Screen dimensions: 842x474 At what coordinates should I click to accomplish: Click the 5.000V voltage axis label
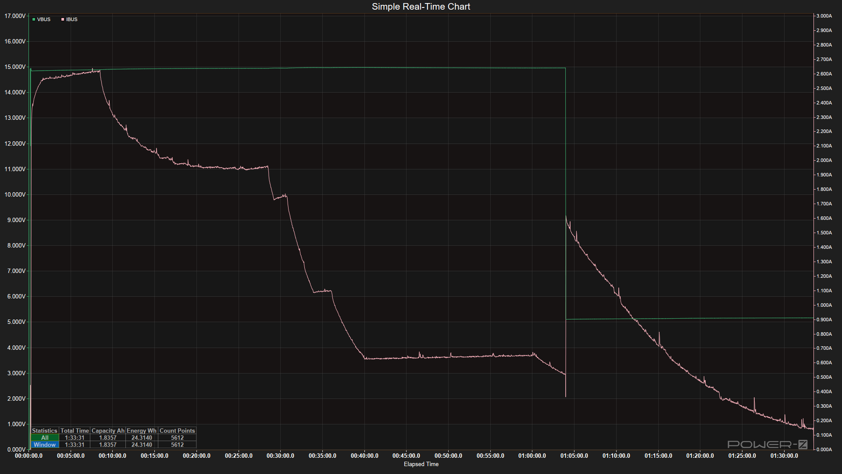16,322
